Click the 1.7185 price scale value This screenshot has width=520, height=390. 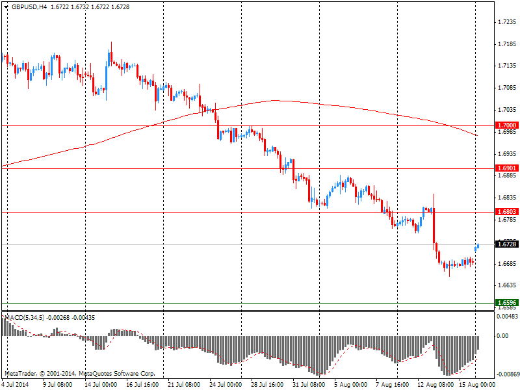coord(508,44)
